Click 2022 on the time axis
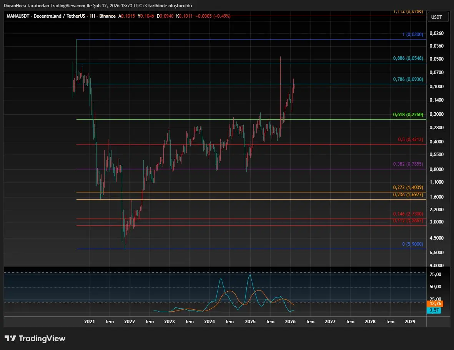 [130, 321]
